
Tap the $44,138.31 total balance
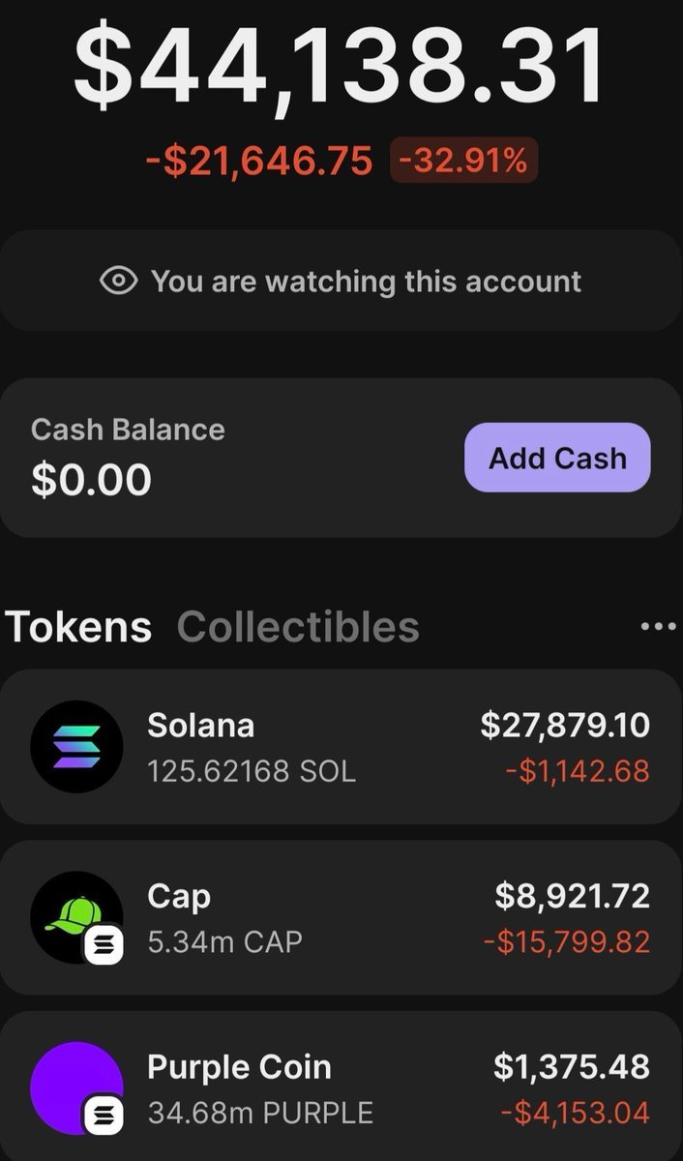[340, 65]
